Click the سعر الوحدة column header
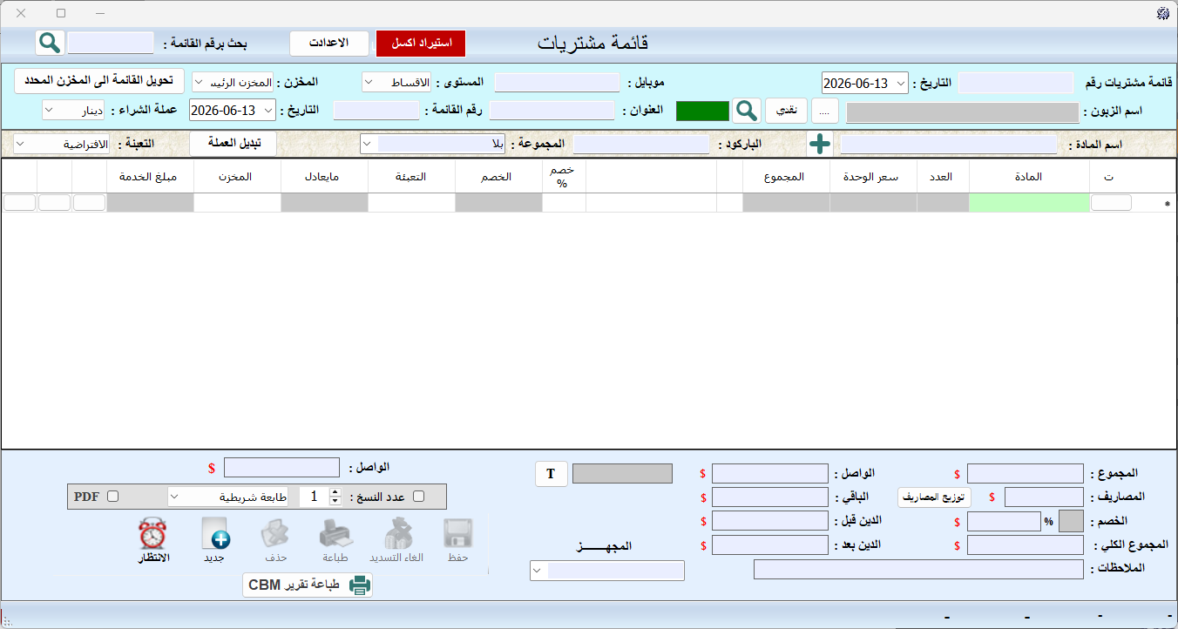1178x629 pixels. click(873, 176)
